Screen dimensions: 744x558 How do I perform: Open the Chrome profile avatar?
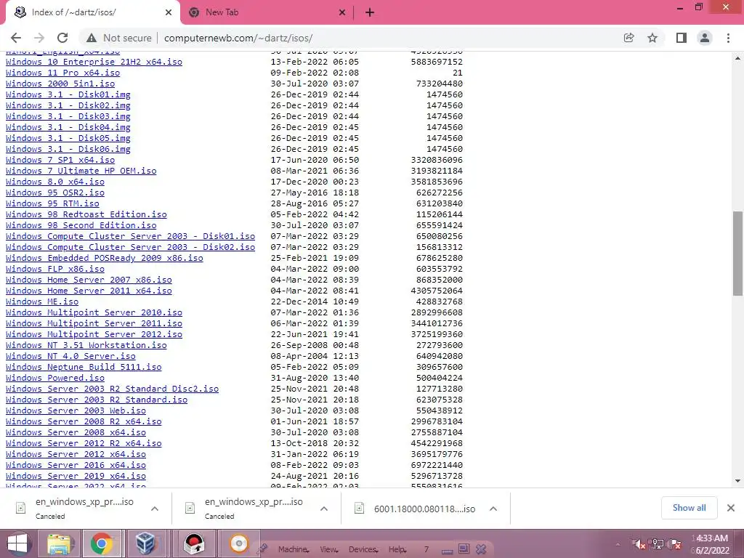(x=705, y=38)
